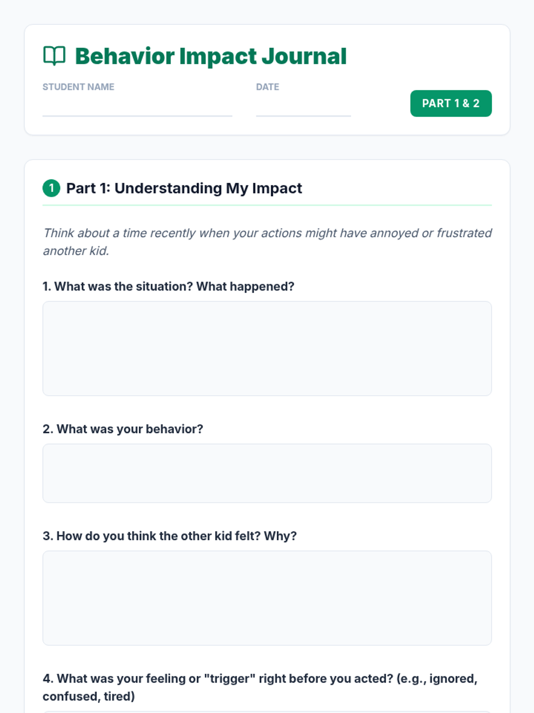Click into the situation answer box
Image resolution: width=534 pixels, height=713 pixels.
pyautogui.click(x=267, y=348)
